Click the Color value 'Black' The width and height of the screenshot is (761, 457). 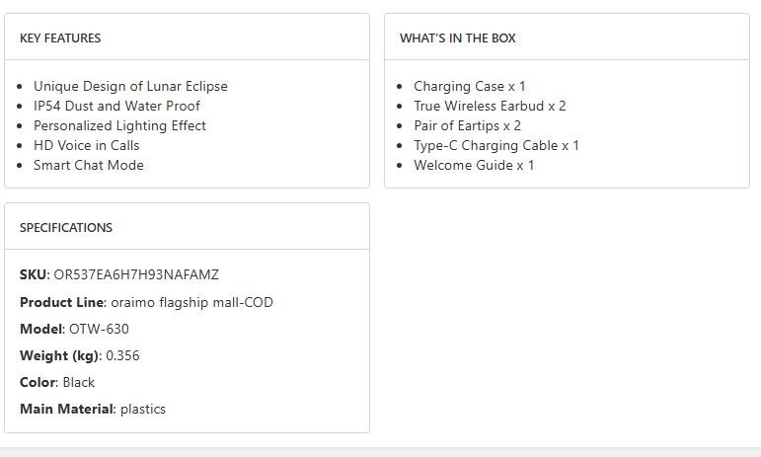point(79,383)
